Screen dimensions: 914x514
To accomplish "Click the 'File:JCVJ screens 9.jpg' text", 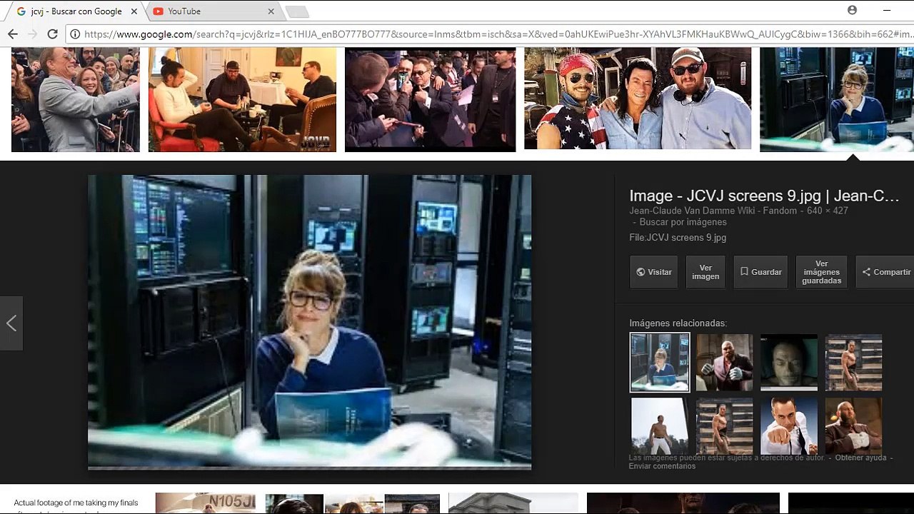I will tap(678, 238).
